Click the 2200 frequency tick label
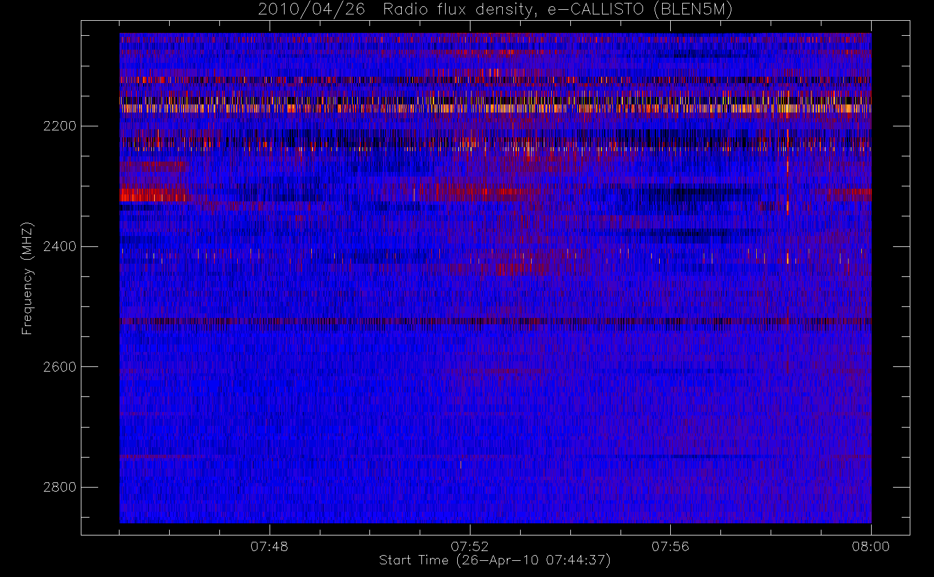 (x=59, y=126)
